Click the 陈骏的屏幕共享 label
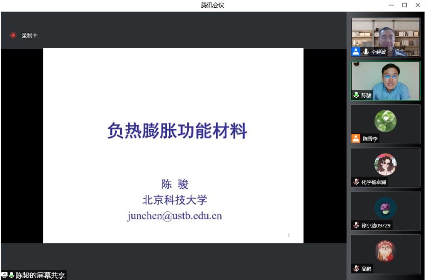This screenshot has height=280, width=425. [x=40, y=275]
